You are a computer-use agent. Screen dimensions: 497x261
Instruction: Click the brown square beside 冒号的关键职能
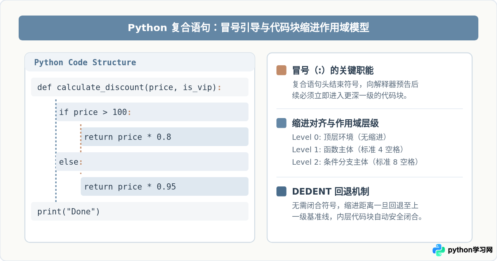[x=282, y=70]
